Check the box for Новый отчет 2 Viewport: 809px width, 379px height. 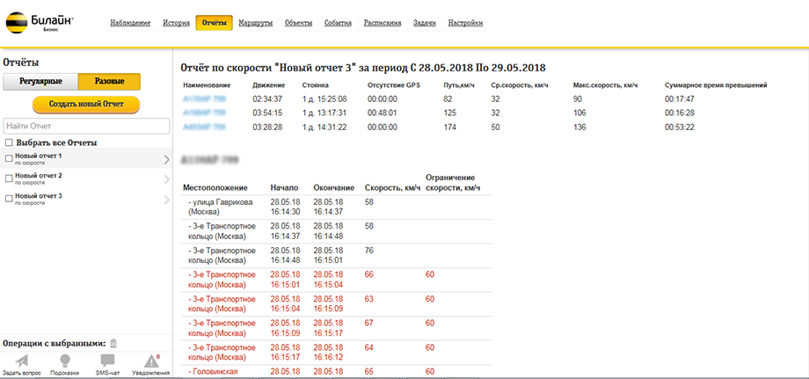point(9,179)
